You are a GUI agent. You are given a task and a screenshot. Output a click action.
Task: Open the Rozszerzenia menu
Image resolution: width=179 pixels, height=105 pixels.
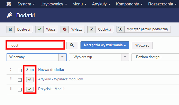pyautogui.click(x=162, y=4)
